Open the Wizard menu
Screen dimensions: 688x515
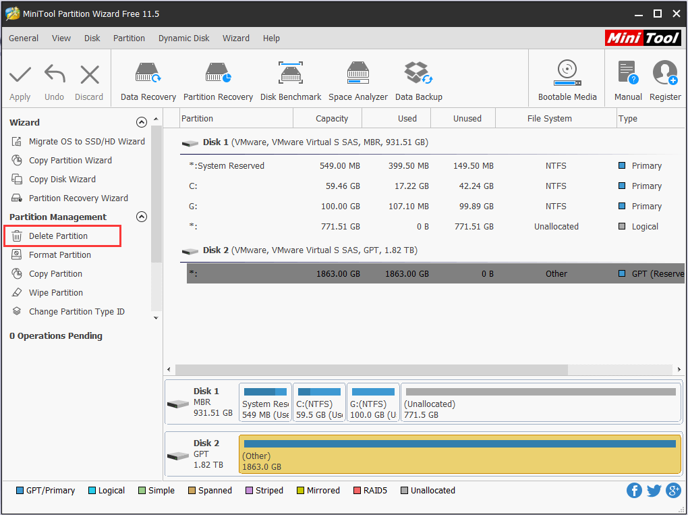236,38
